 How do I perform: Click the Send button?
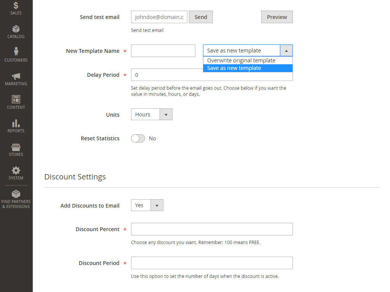201,17
